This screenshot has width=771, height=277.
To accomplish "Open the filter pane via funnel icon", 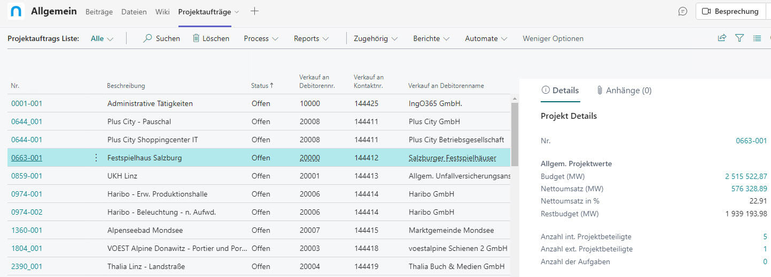I will 739,38.
